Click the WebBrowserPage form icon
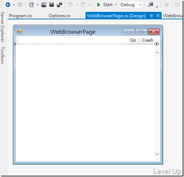Viewport: 184px width, 177px height. pos(19,32)
